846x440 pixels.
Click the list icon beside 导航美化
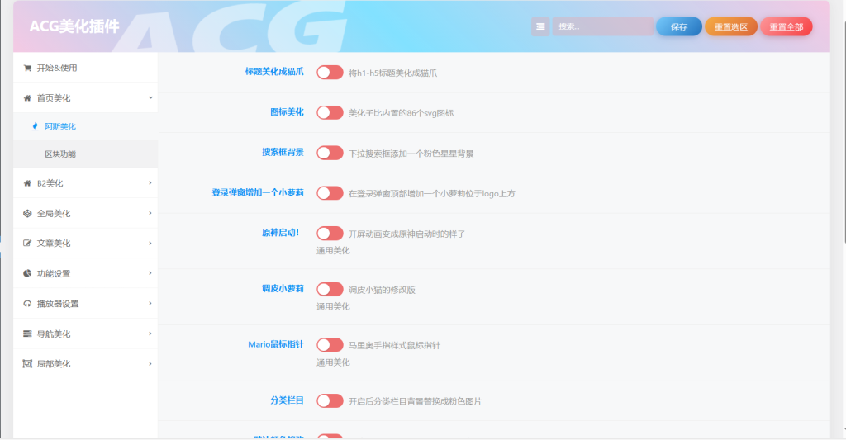pos(27,334)
